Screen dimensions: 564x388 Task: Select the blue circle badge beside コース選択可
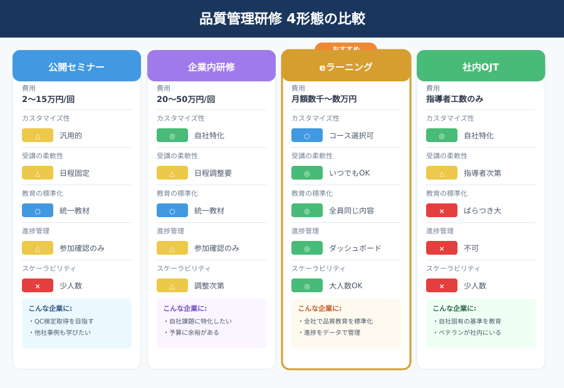coord(307,135)
